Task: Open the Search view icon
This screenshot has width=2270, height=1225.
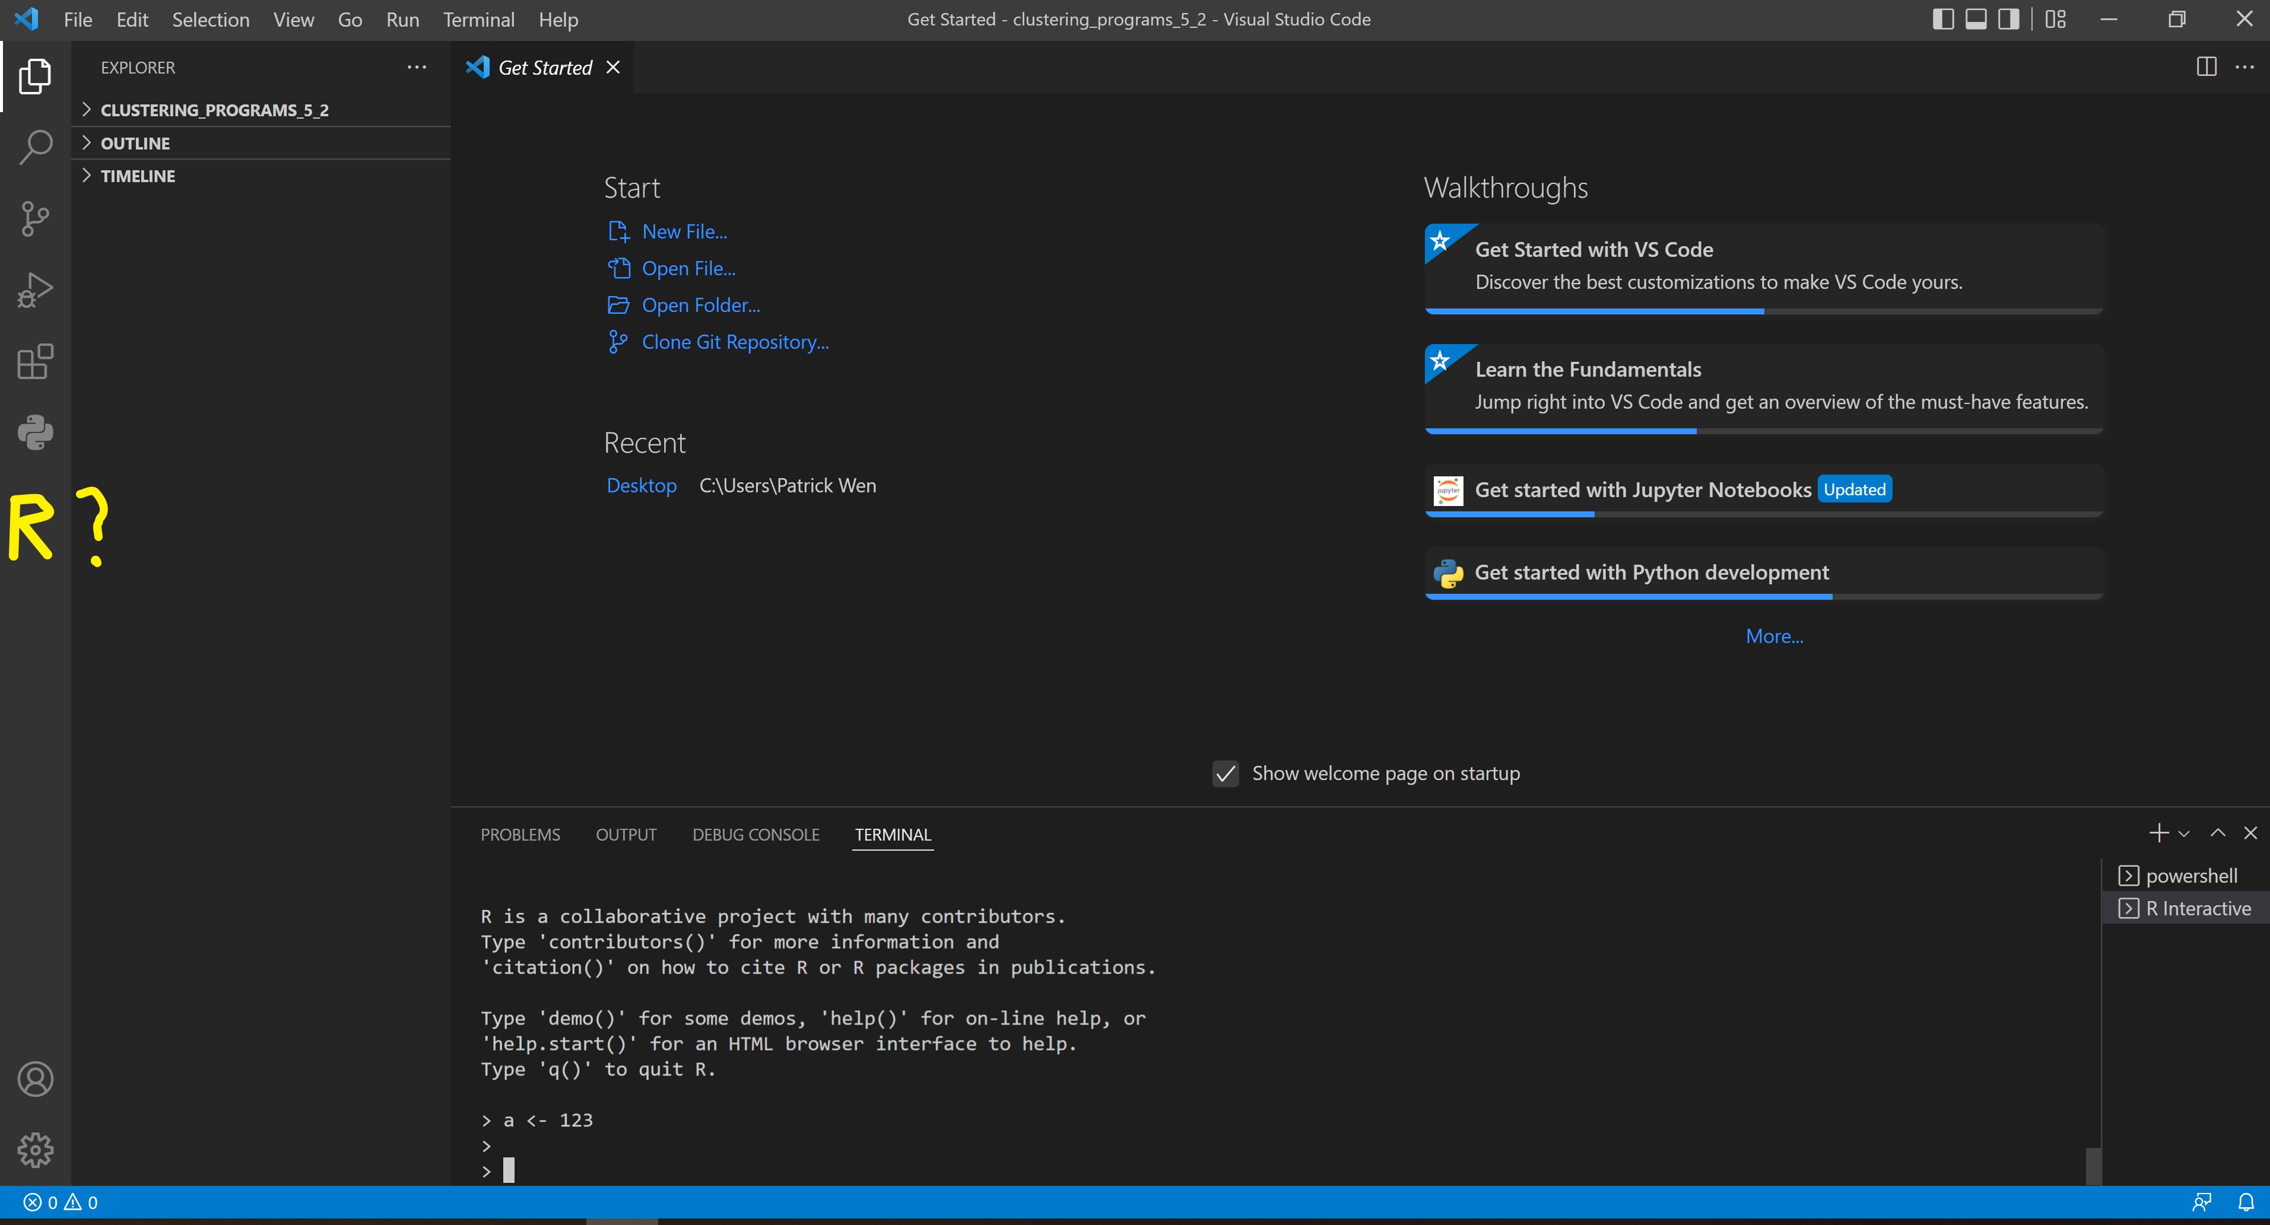Action: coord(35,147)
